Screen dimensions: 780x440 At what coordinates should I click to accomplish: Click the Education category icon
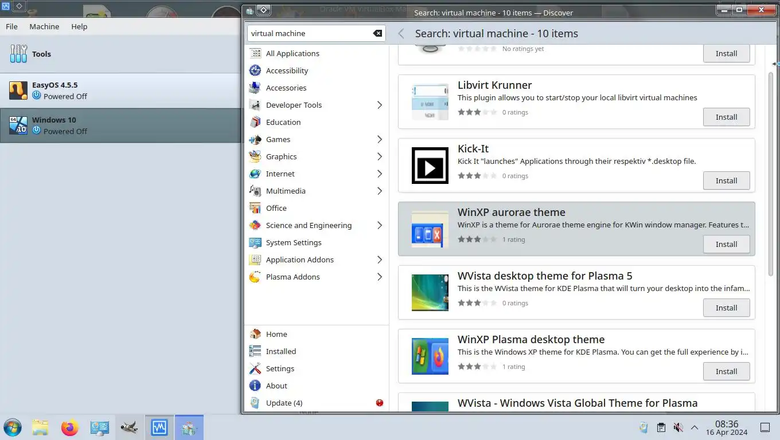[x=255, y=122]
